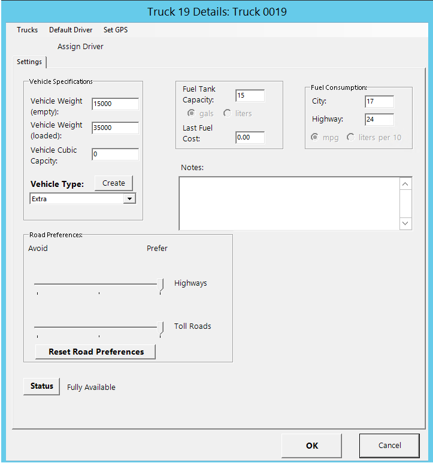Screen dimensions: 433x463
Task: Open the Default Driver menu
Action: tap(71, 30)
